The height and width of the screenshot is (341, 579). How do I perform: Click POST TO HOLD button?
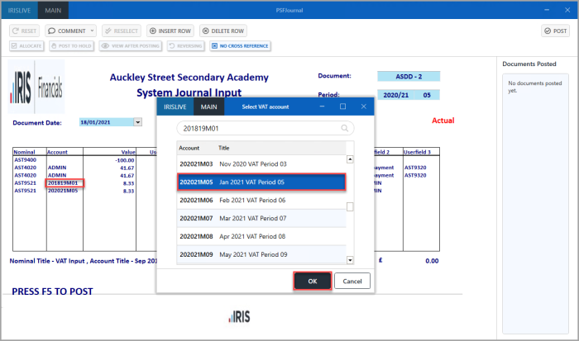tap(71, 46)
